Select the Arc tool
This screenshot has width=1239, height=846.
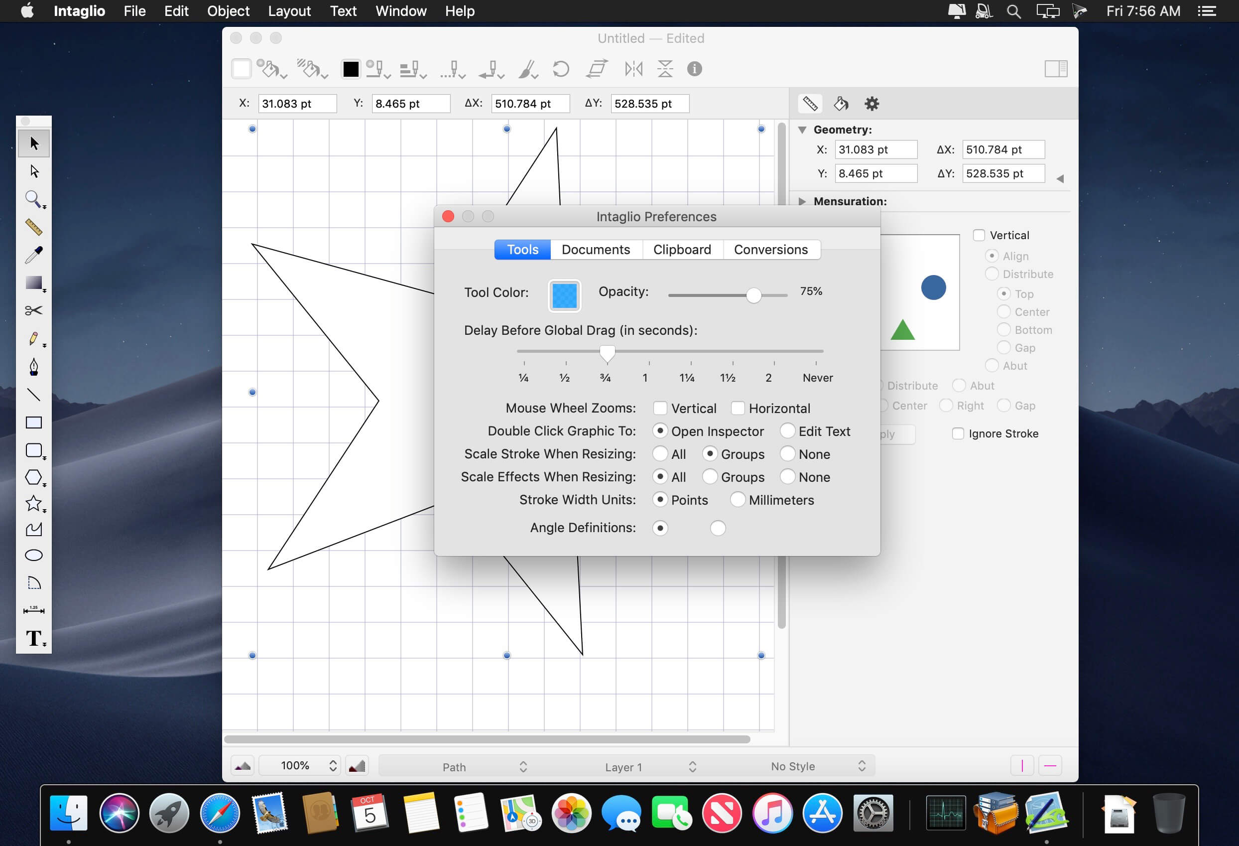point(34,582)
